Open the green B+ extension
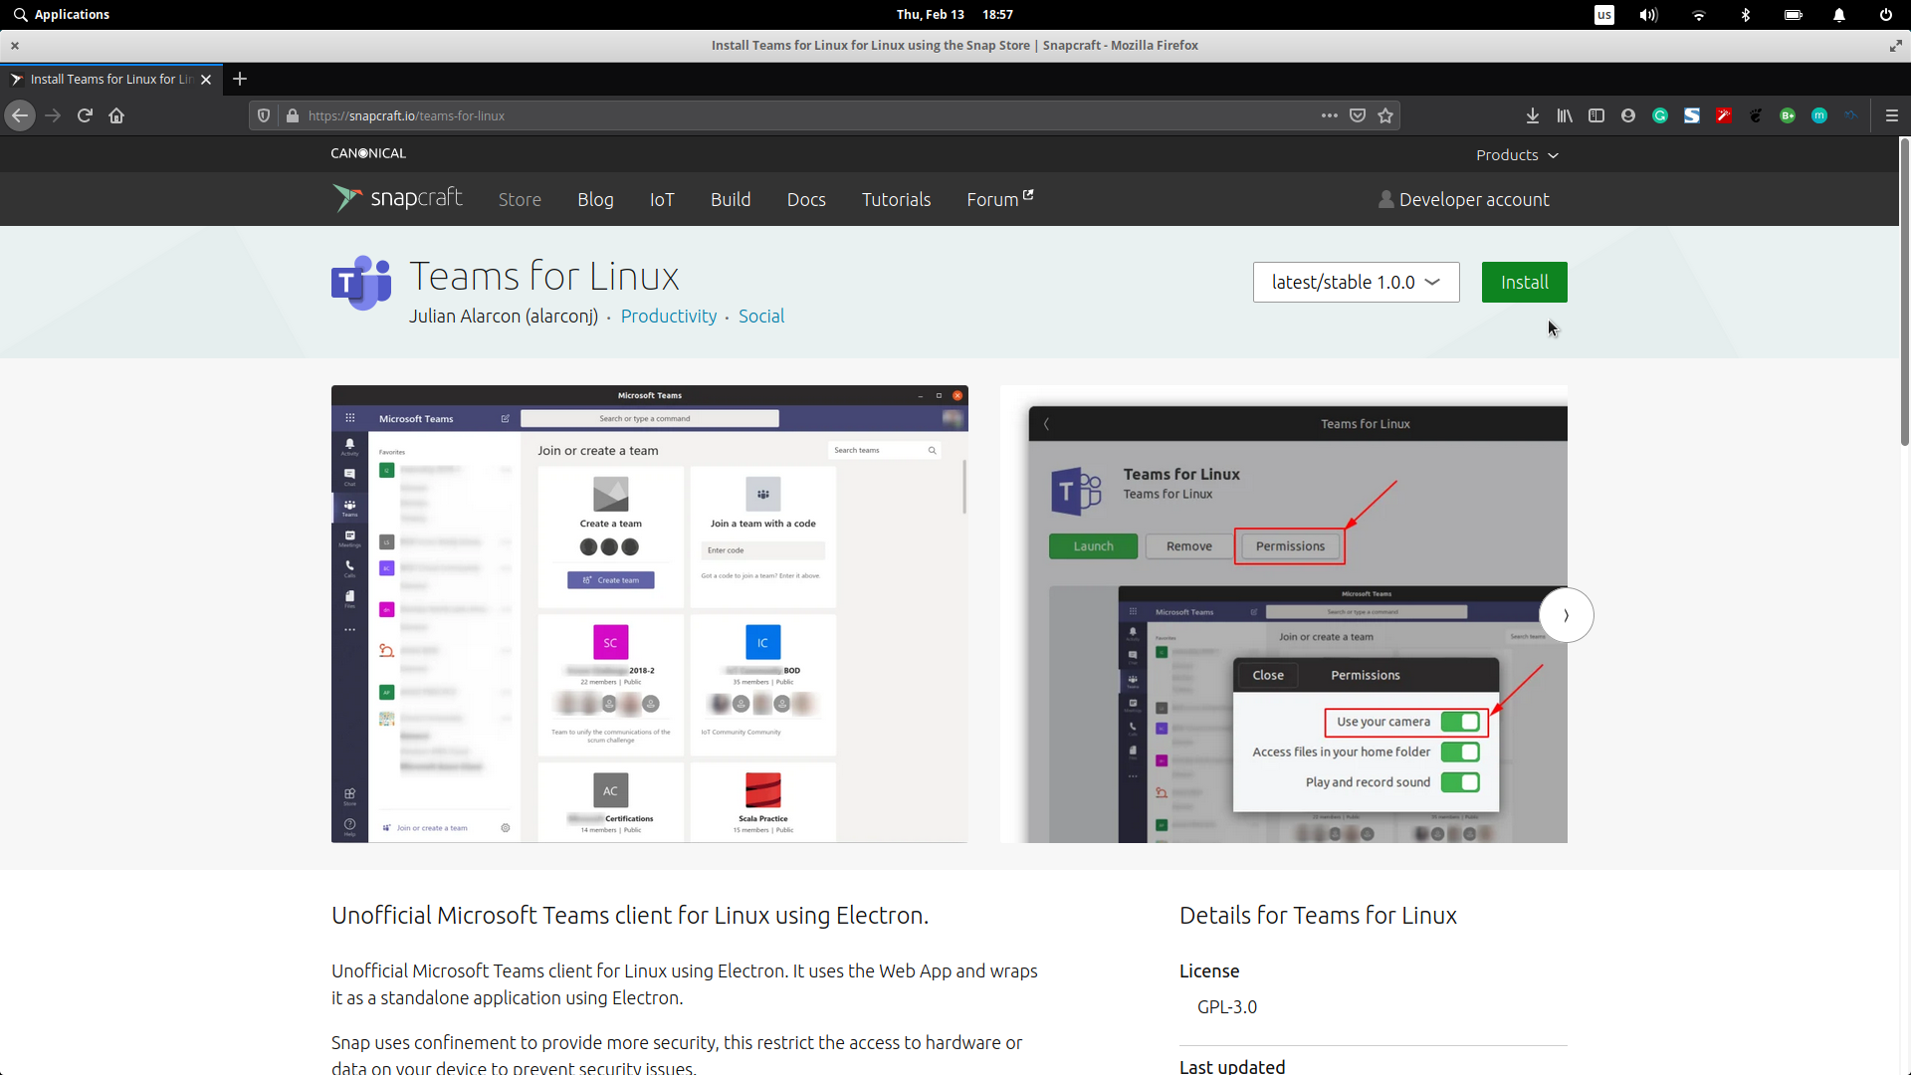The width and height of the screenshot is (1911, 1075). pos(1788,115)
